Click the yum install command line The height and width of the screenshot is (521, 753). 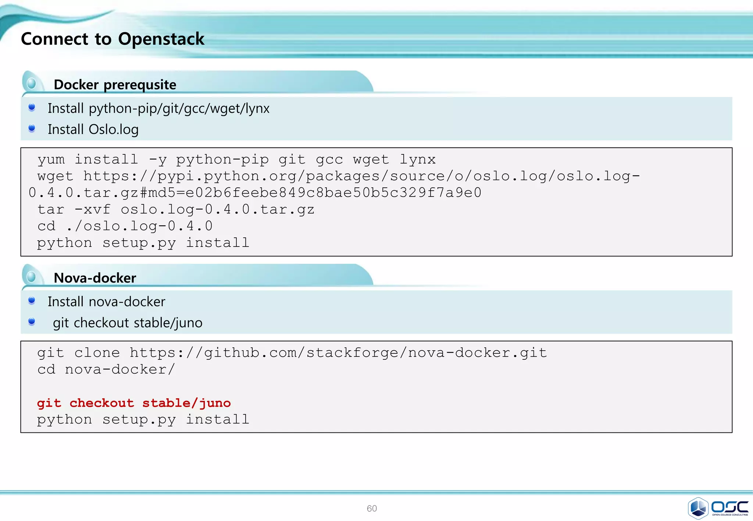pos(236,159)
